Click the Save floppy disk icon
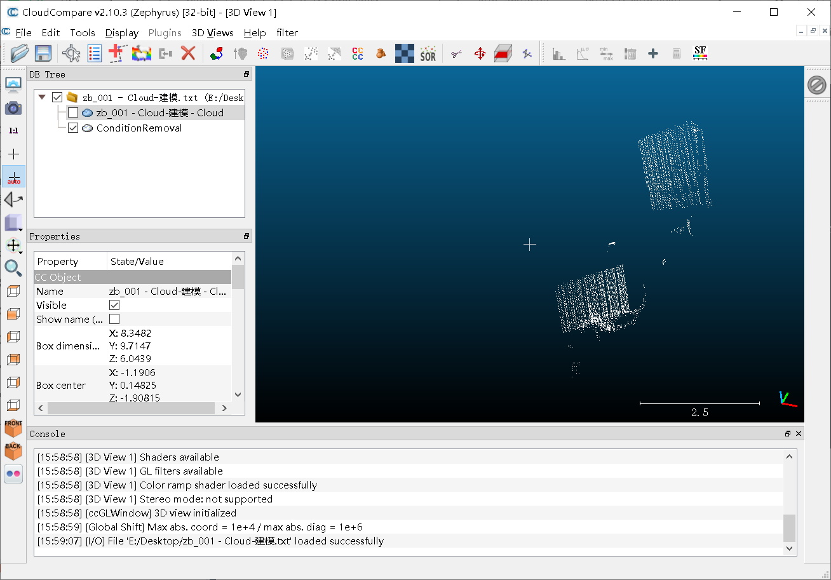 tap(43, 53)
